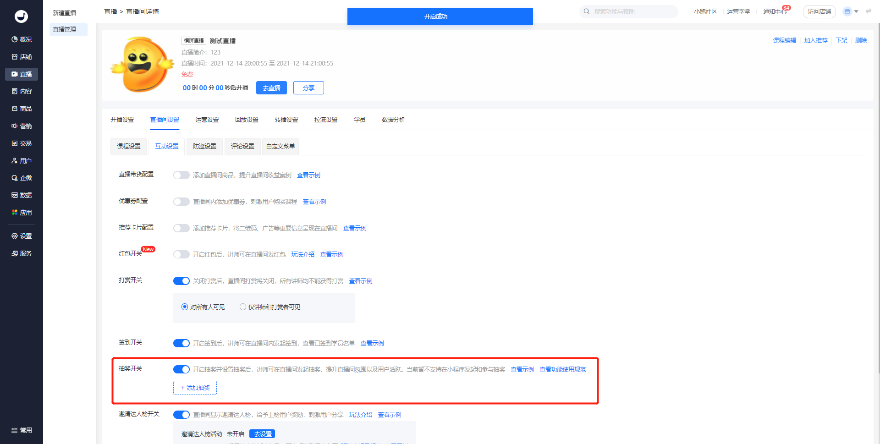Switch to the 运营设置 tab
Viewport: 880px width, 444px height.
(x=207, y=120)
